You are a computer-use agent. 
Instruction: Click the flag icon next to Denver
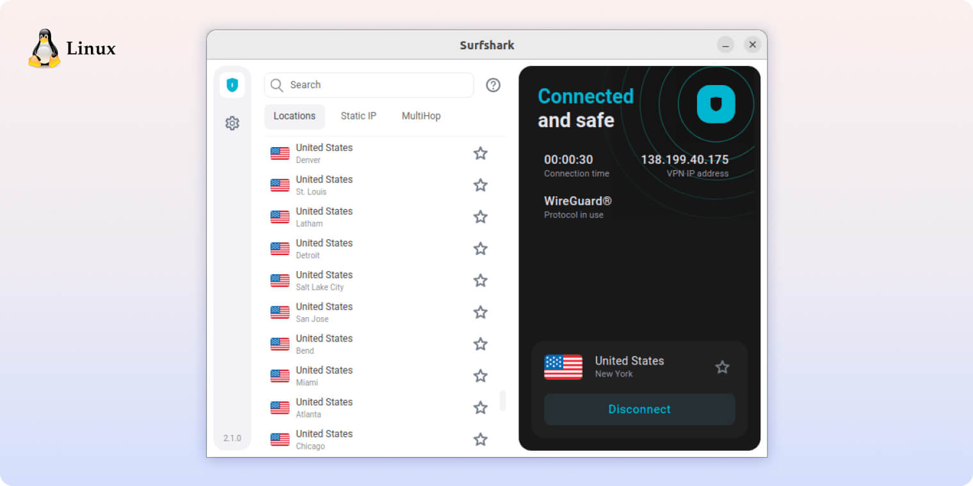coord(280,153)
